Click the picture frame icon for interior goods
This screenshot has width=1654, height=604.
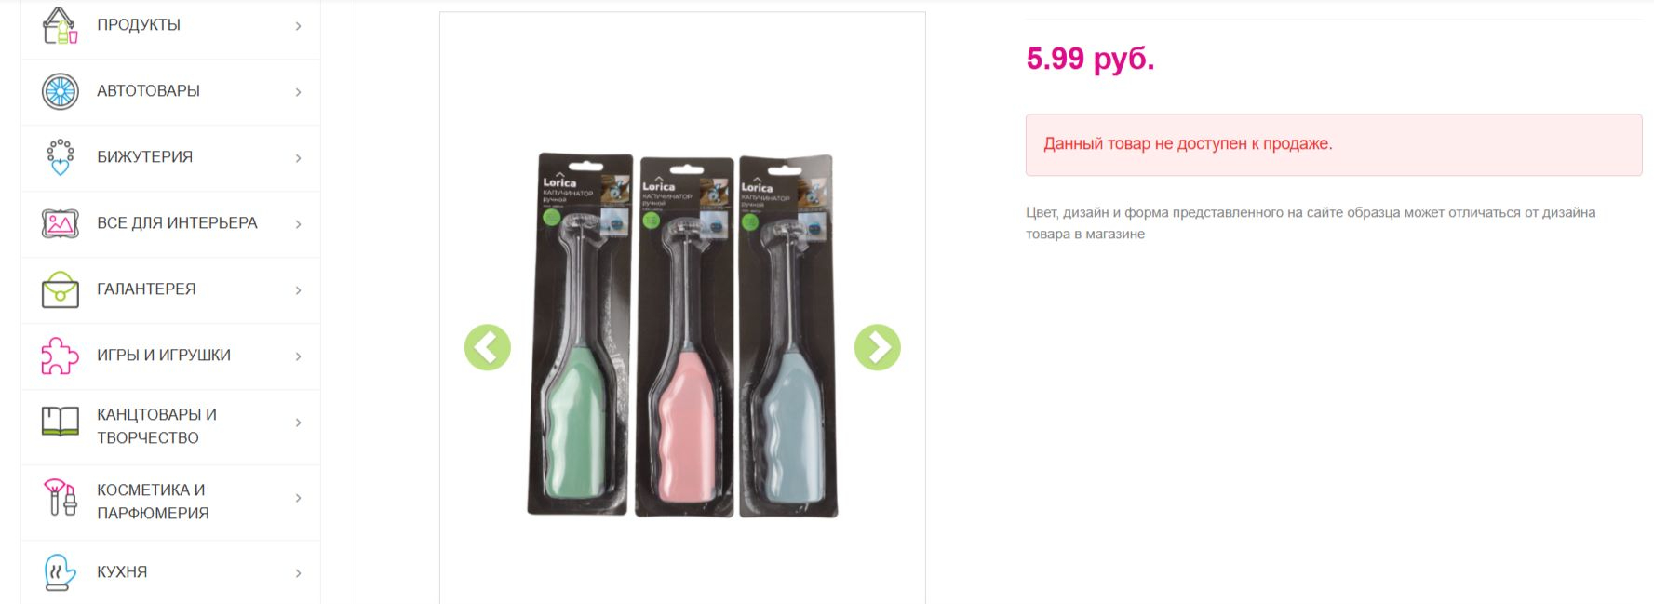pos(60,223)
